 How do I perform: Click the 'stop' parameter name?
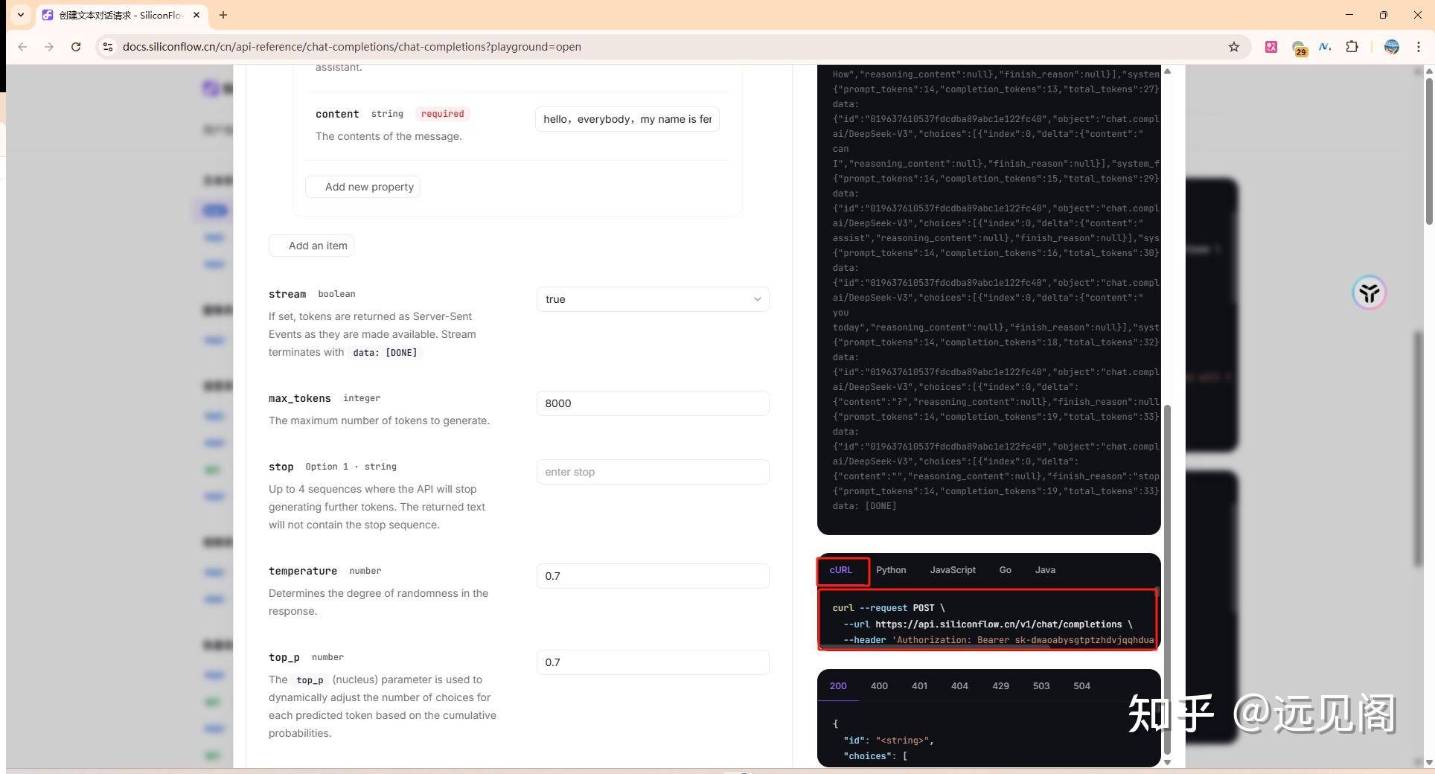[x=281, y=467]
